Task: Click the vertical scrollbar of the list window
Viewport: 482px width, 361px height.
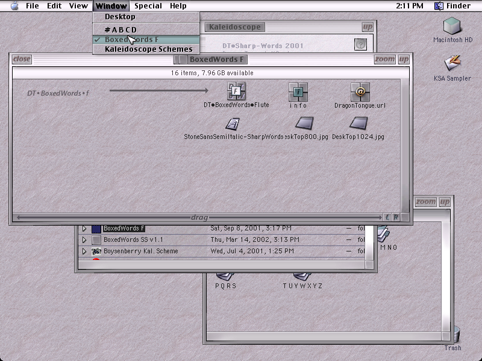Action: [369, 242]
